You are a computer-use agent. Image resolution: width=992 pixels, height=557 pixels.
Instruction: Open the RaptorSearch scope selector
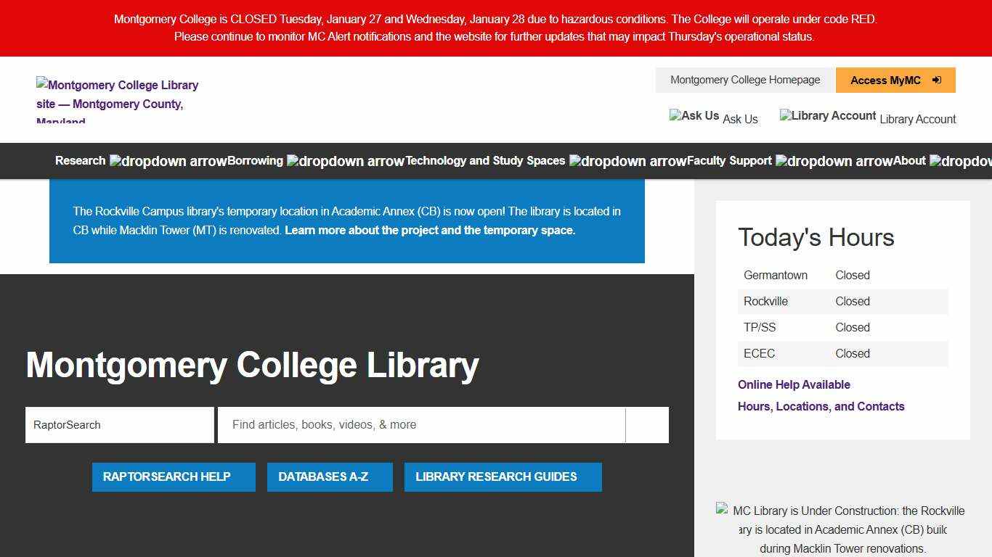click(x=119, y=424)
